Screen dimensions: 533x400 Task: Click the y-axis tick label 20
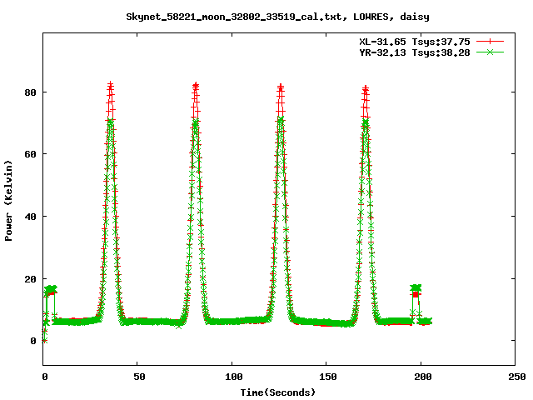tap(30, 279)
